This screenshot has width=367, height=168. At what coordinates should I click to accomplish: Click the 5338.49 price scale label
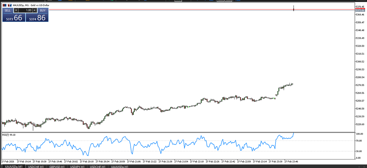[x=360, y=38]
